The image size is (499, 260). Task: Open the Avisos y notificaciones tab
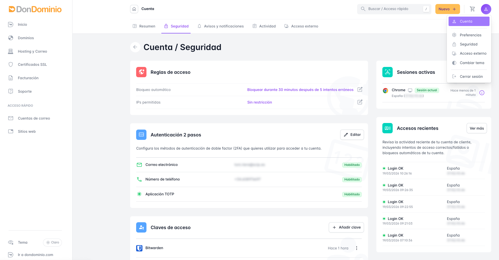[x=221, y=26]
